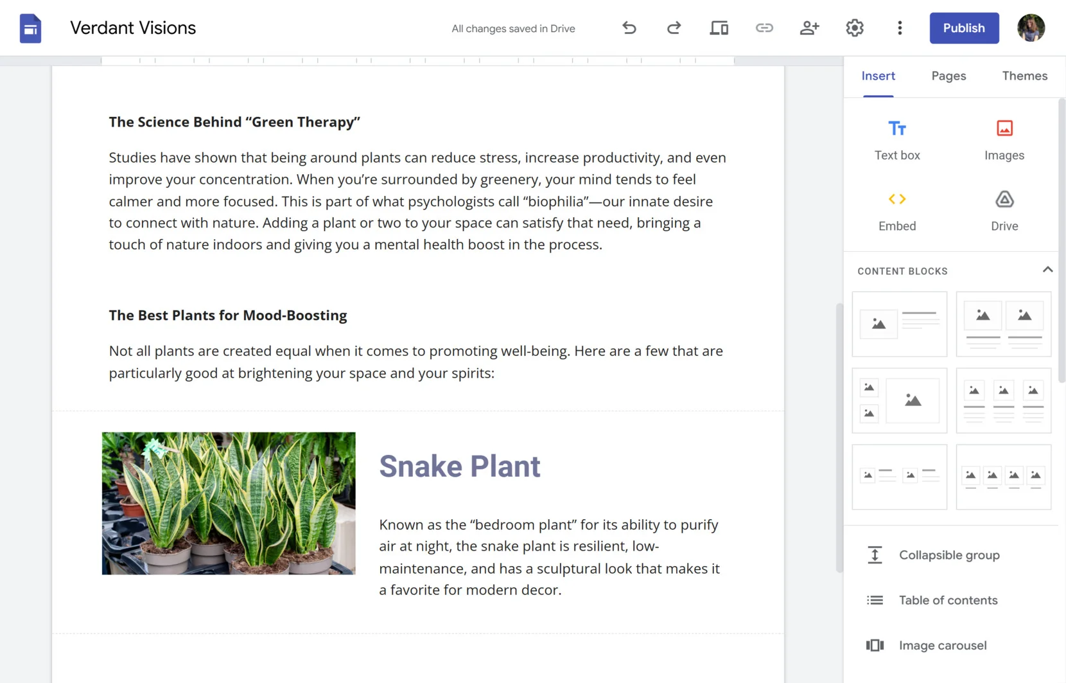The height and width of the screenshot is (683, 1066).
Task: Insert content from Drive
Action: tap(1004, 209)
